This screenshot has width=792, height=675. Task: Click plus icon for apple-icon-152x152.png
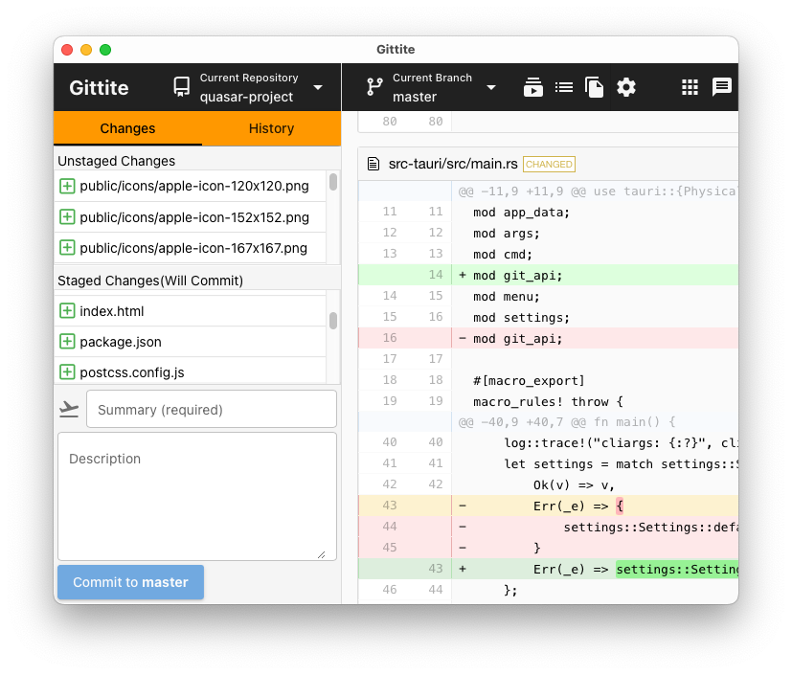(x=67, y=217)
